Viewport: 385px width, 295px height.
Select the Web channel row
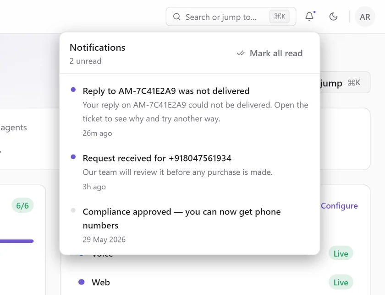pyautogui.click(x=215, y=282)
